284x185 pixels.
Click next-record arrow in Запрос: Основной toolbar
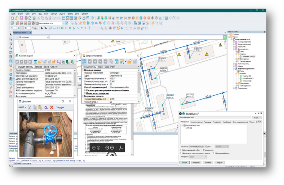[x=100, y=62]
